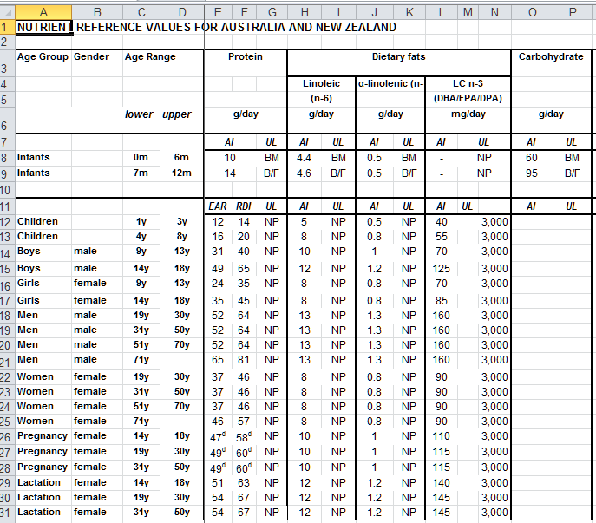
Task: Click 'Boys' cell in the 14y-18y row
Action: point(43,269)
